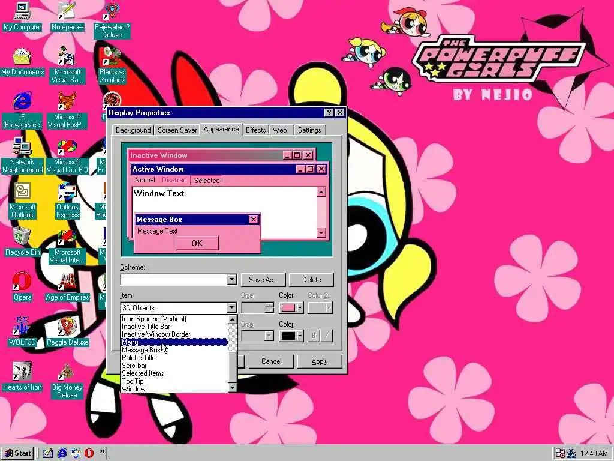Viewport: 614px width, 461px height.
Task: Click the My Documents folder icon
Action: pyautogui.click(x=22, y=62)
